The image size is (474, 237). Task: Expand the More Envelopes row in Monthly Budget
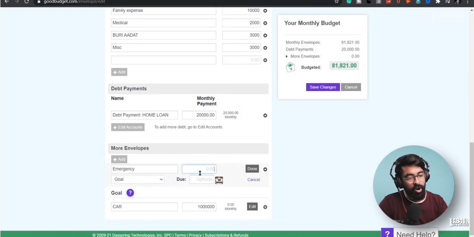pos(287,56)
